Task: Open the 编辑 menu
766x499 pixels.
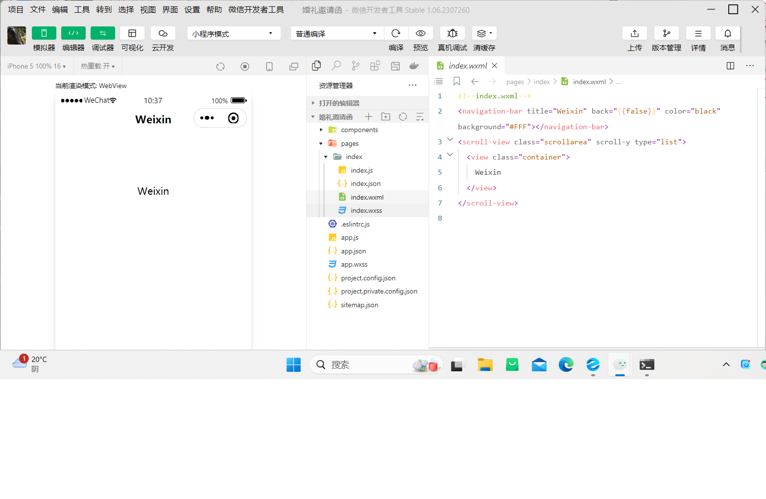Action: tap(60, 9)
